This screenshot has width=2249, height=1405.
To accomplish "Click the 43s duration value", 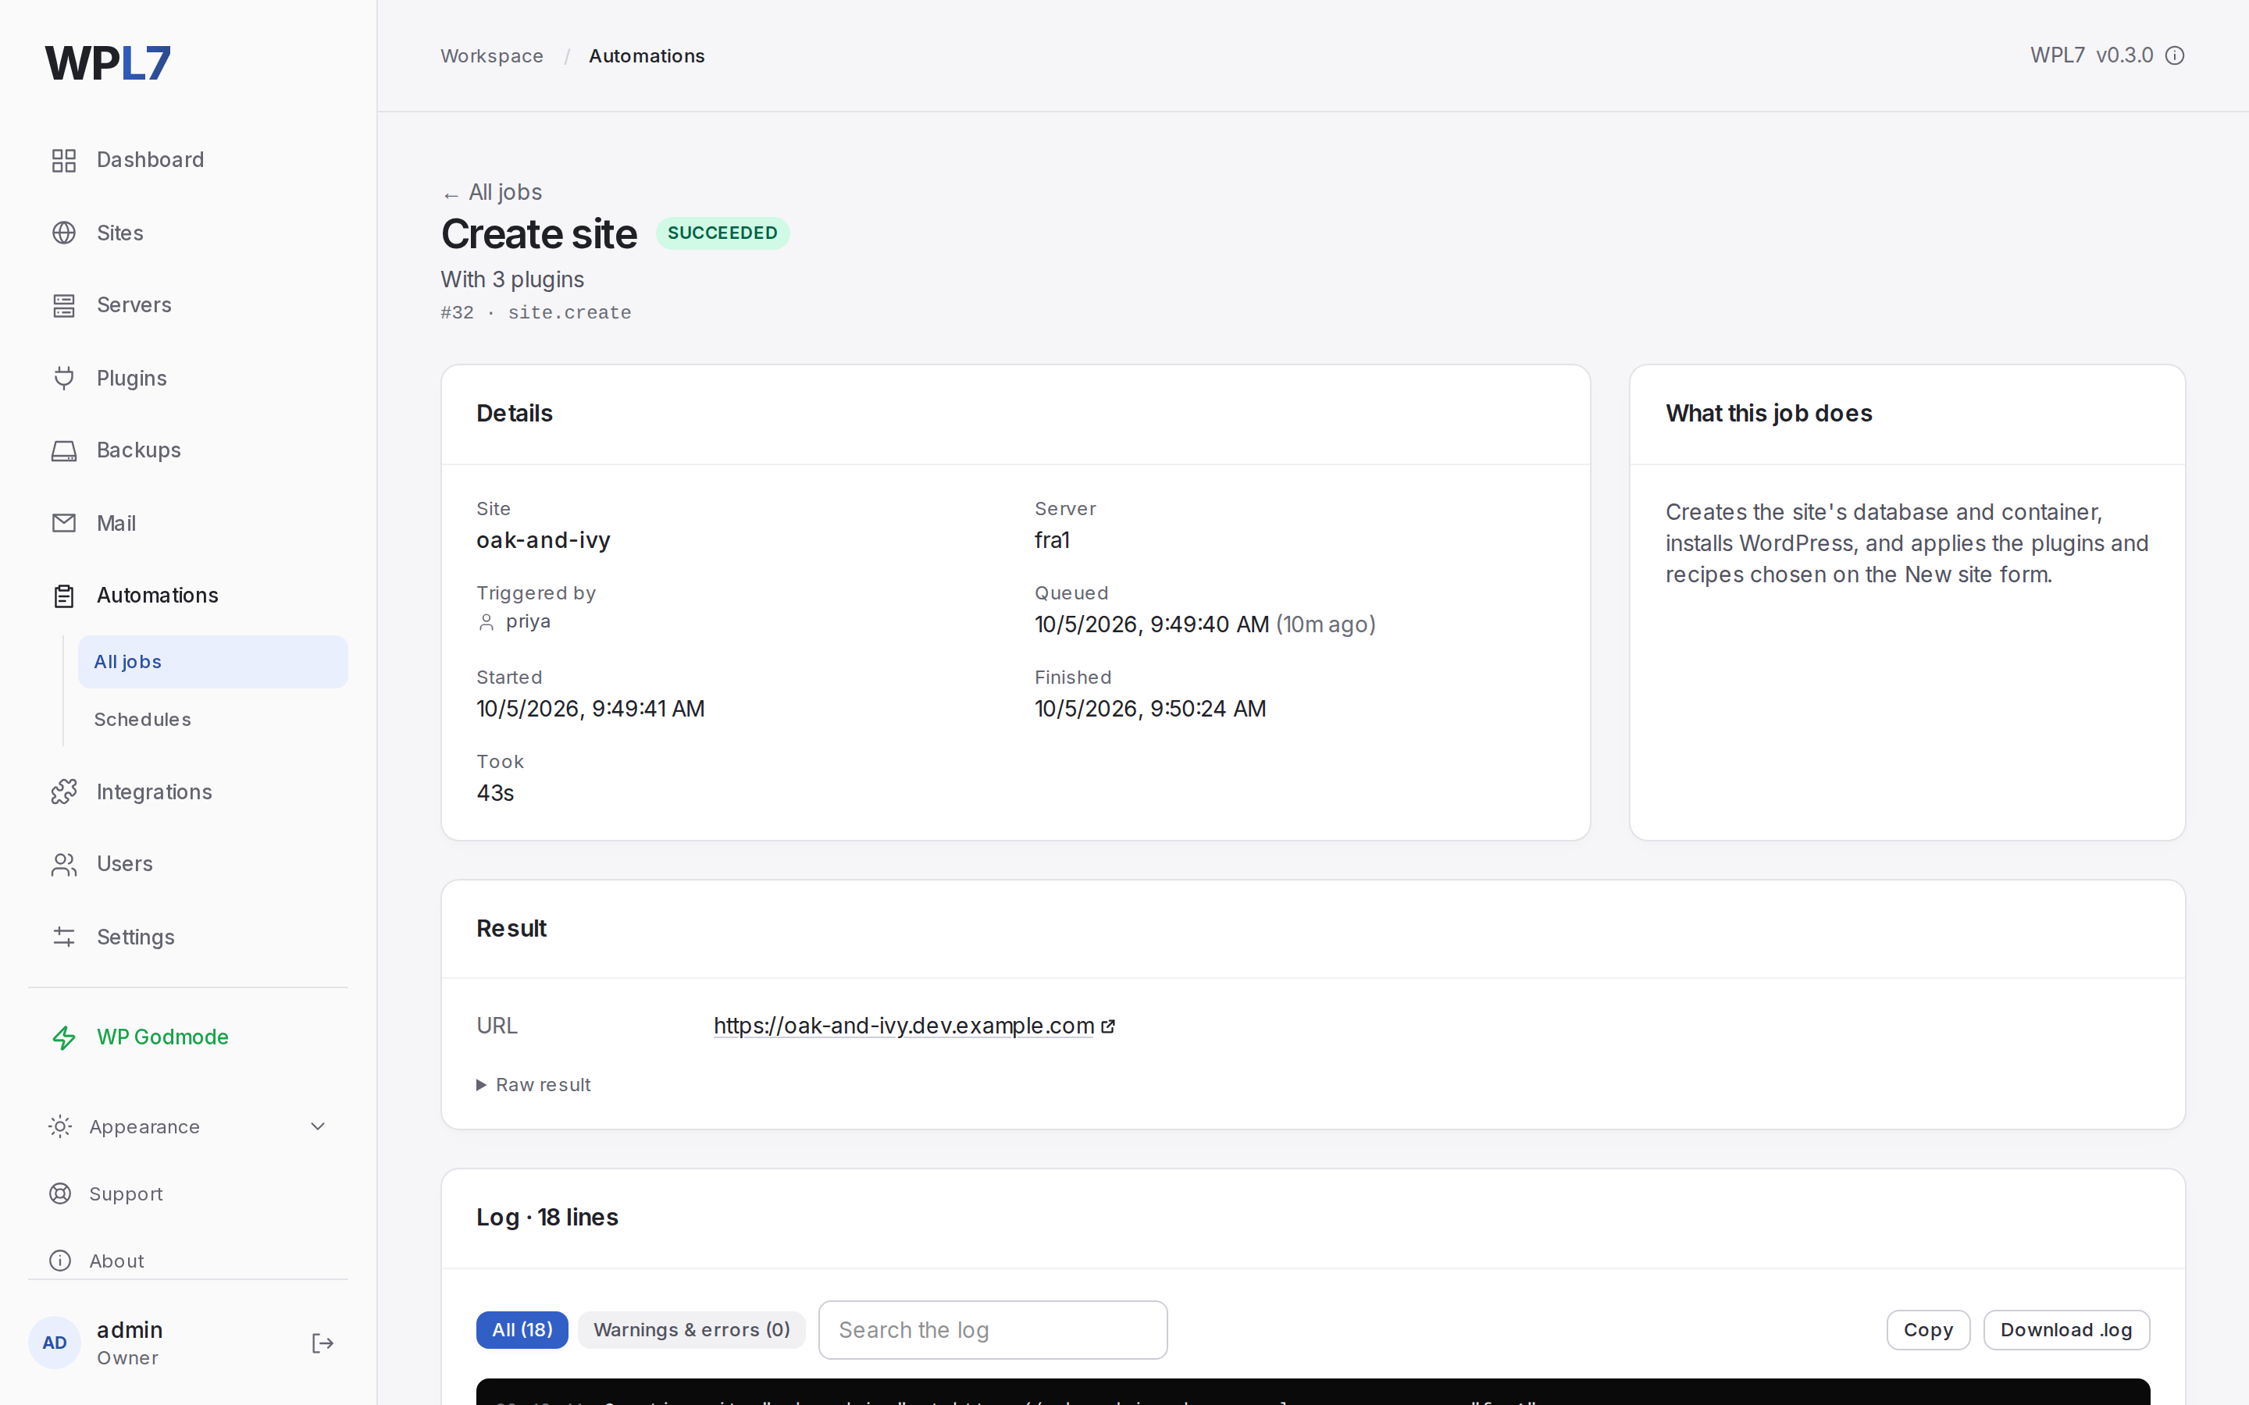I will (x=495, y=792).
